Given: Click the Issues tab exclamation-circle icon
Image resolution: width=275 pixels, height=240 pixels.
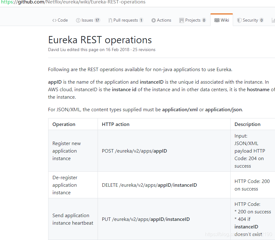Looking at the screenshot, I should click(x=78, y=20).
